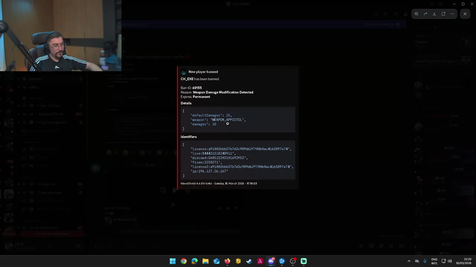Open the green Streamlabs-style taskbar app

click(304, 261)
